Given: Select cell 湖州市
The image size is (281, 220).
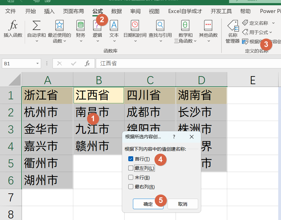Looking at the screenshot, I should click(x=47, y=180).
